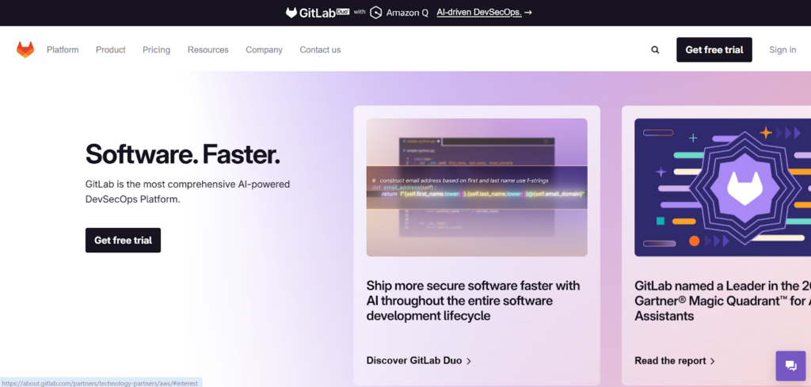Click the navbar Get free trial button

[x=714, y=50]
